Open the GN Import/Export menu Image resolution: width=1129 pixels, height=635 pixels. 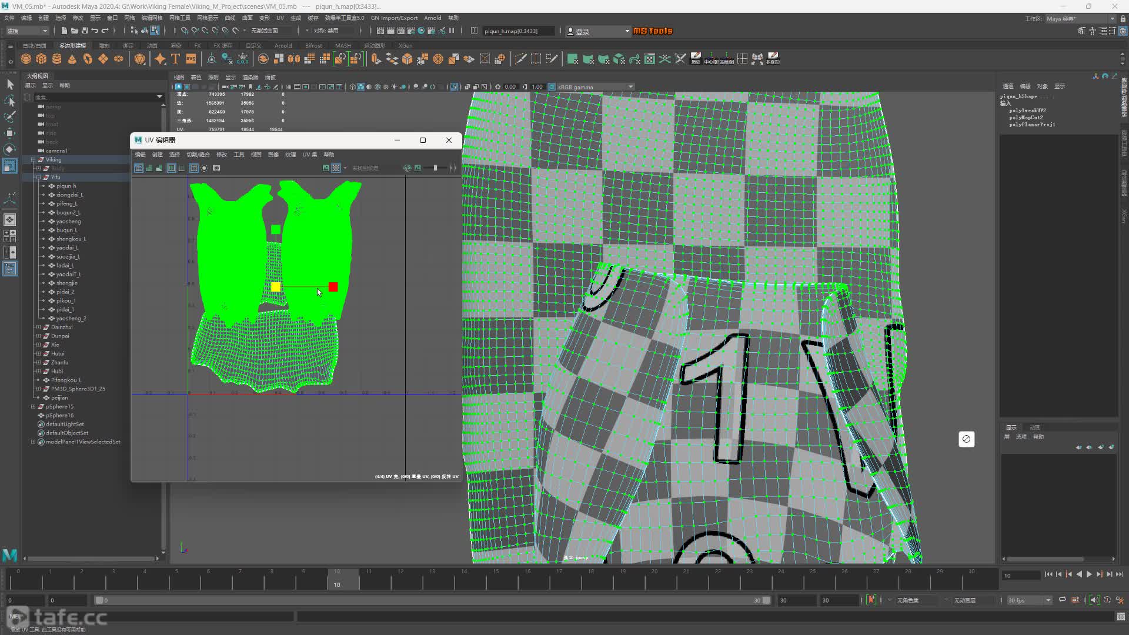(x=394, y=18)
